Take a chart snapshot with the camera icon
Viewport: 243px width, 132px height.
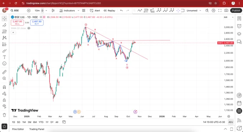click(x=226, y=10)
